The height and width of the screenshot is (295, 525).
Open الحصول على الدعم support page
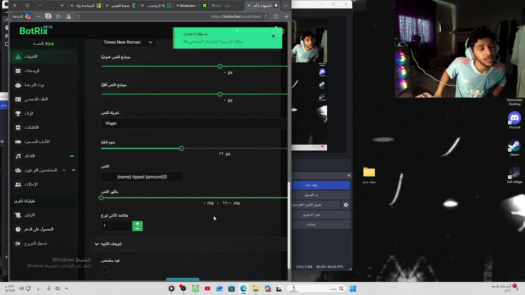[44, 229]
